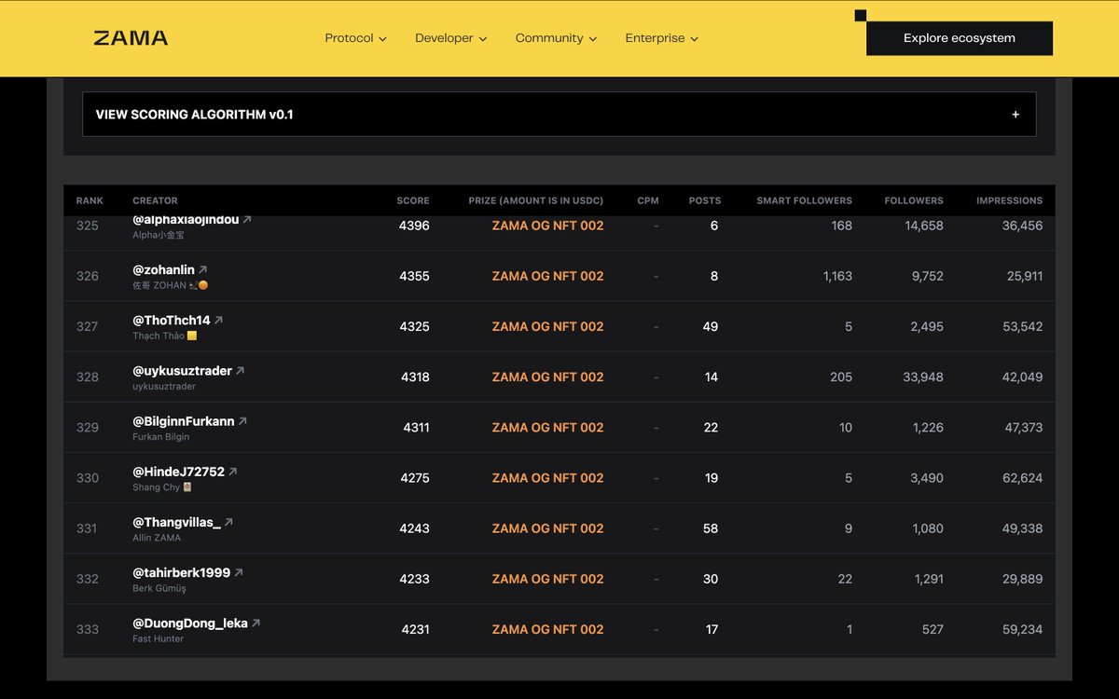
Task: Select ZAMA OG NFT 002 prize for rank 326
Action: (x=547, y=276)
